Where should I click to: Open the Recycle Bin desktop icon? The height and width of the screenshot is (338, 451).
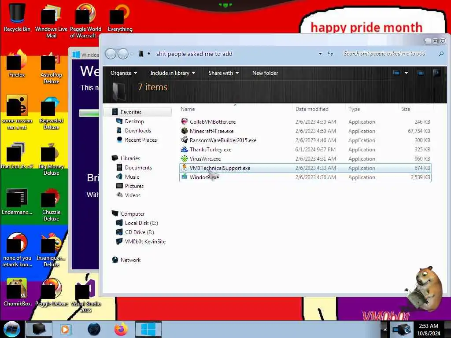(17, 17)
